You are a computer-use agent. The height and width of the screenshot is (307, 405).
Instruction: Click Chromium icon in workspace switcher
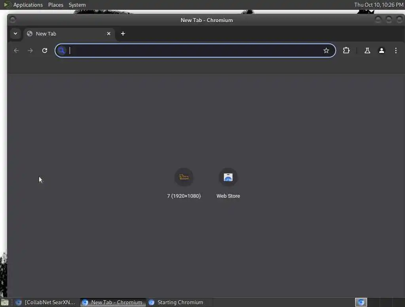361,302
